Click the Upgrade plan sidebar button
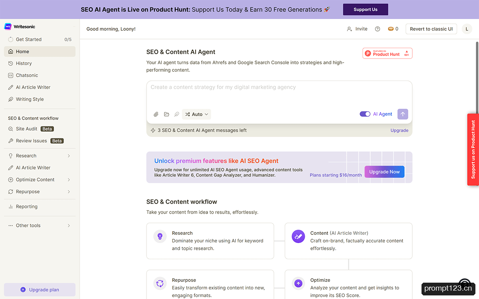 click(40, 290)
